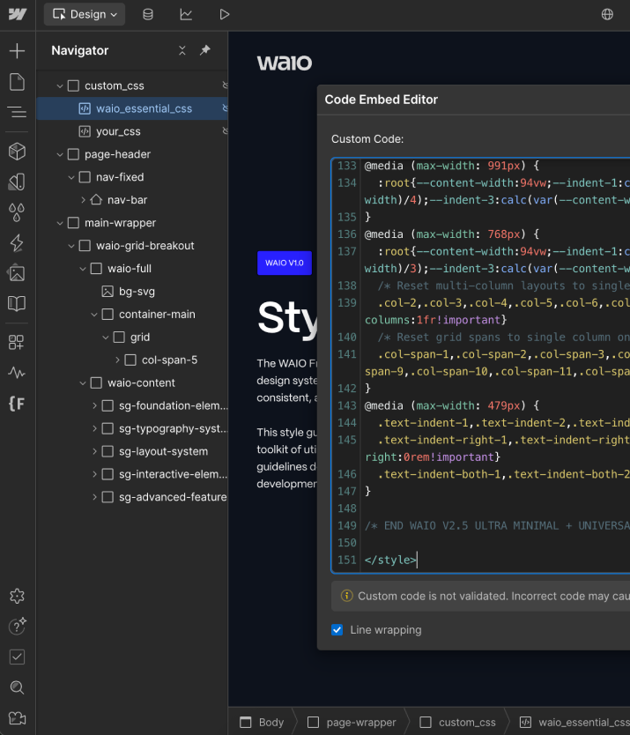Collapse the custom_css tree node
630x735 pixels.
[x=60, y=85]
